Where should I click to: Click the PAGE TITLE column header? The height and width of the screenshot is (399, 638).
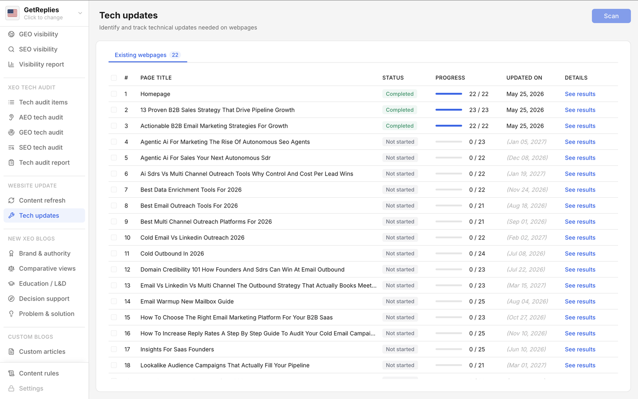click(156, 78)
